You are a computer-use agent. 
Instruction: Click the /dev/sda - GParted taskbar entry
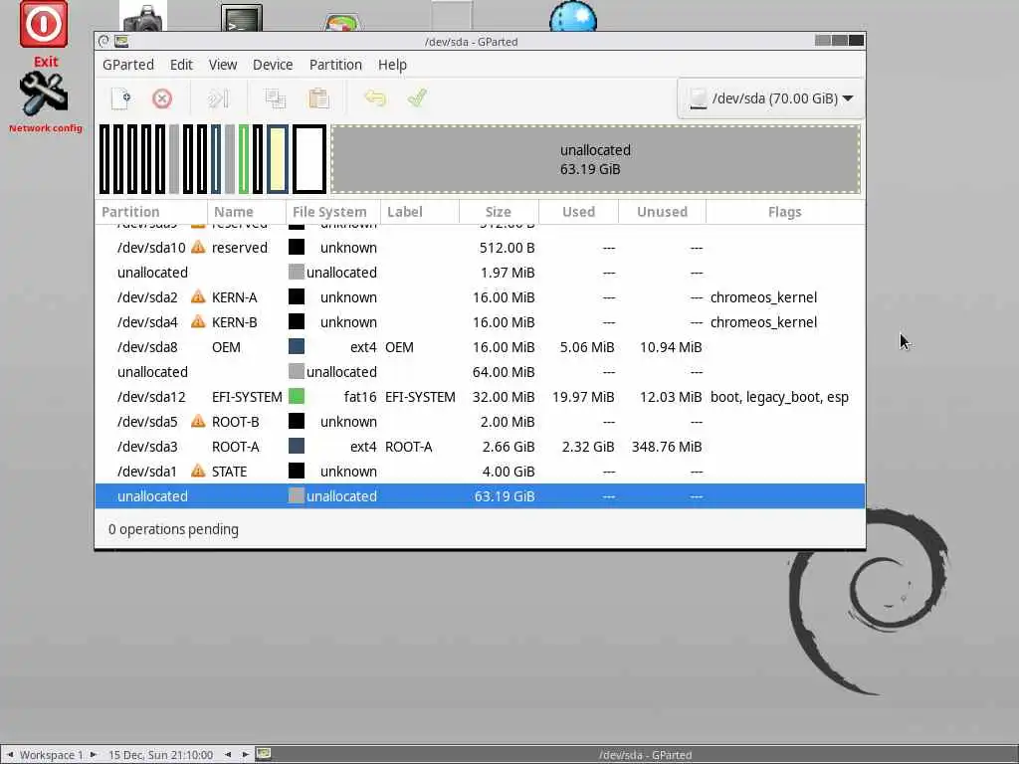click(x=645, y=755)
